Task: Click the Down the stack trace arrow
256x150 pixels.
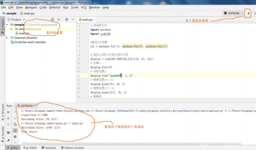Action: (15, 118)
